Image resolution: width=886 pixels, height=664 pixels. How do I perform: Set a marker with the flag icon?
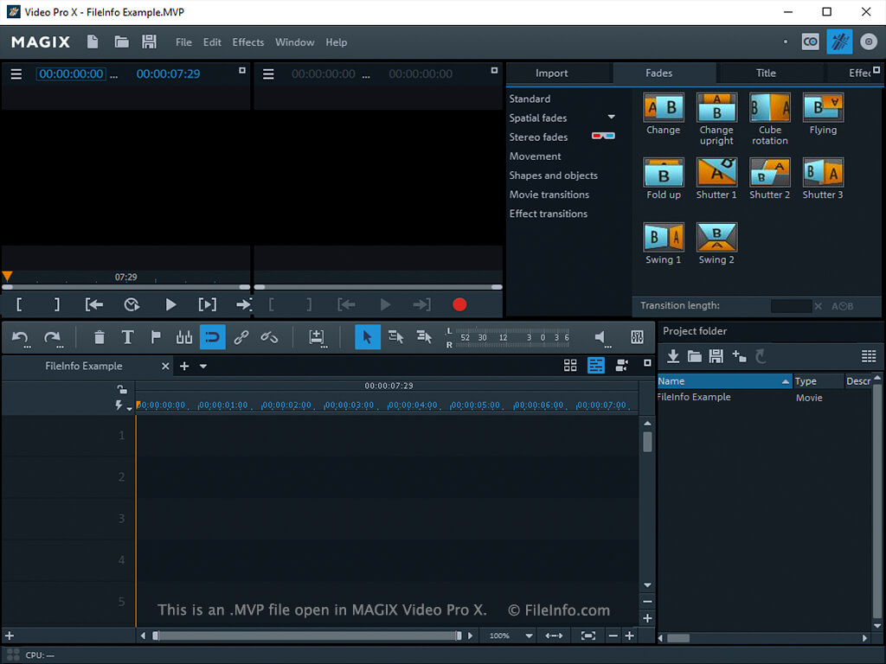(156, 338)
